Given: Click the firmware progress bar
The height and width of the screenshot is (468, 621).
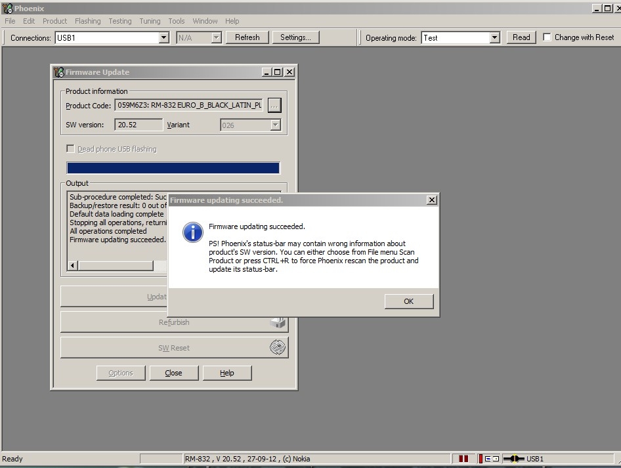Looking at the screenshot, I should (173, 168).
